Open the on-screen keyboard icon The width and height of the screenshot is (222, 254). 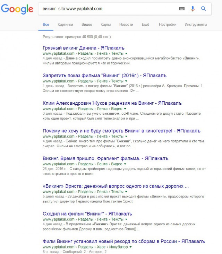pos(182,9)
